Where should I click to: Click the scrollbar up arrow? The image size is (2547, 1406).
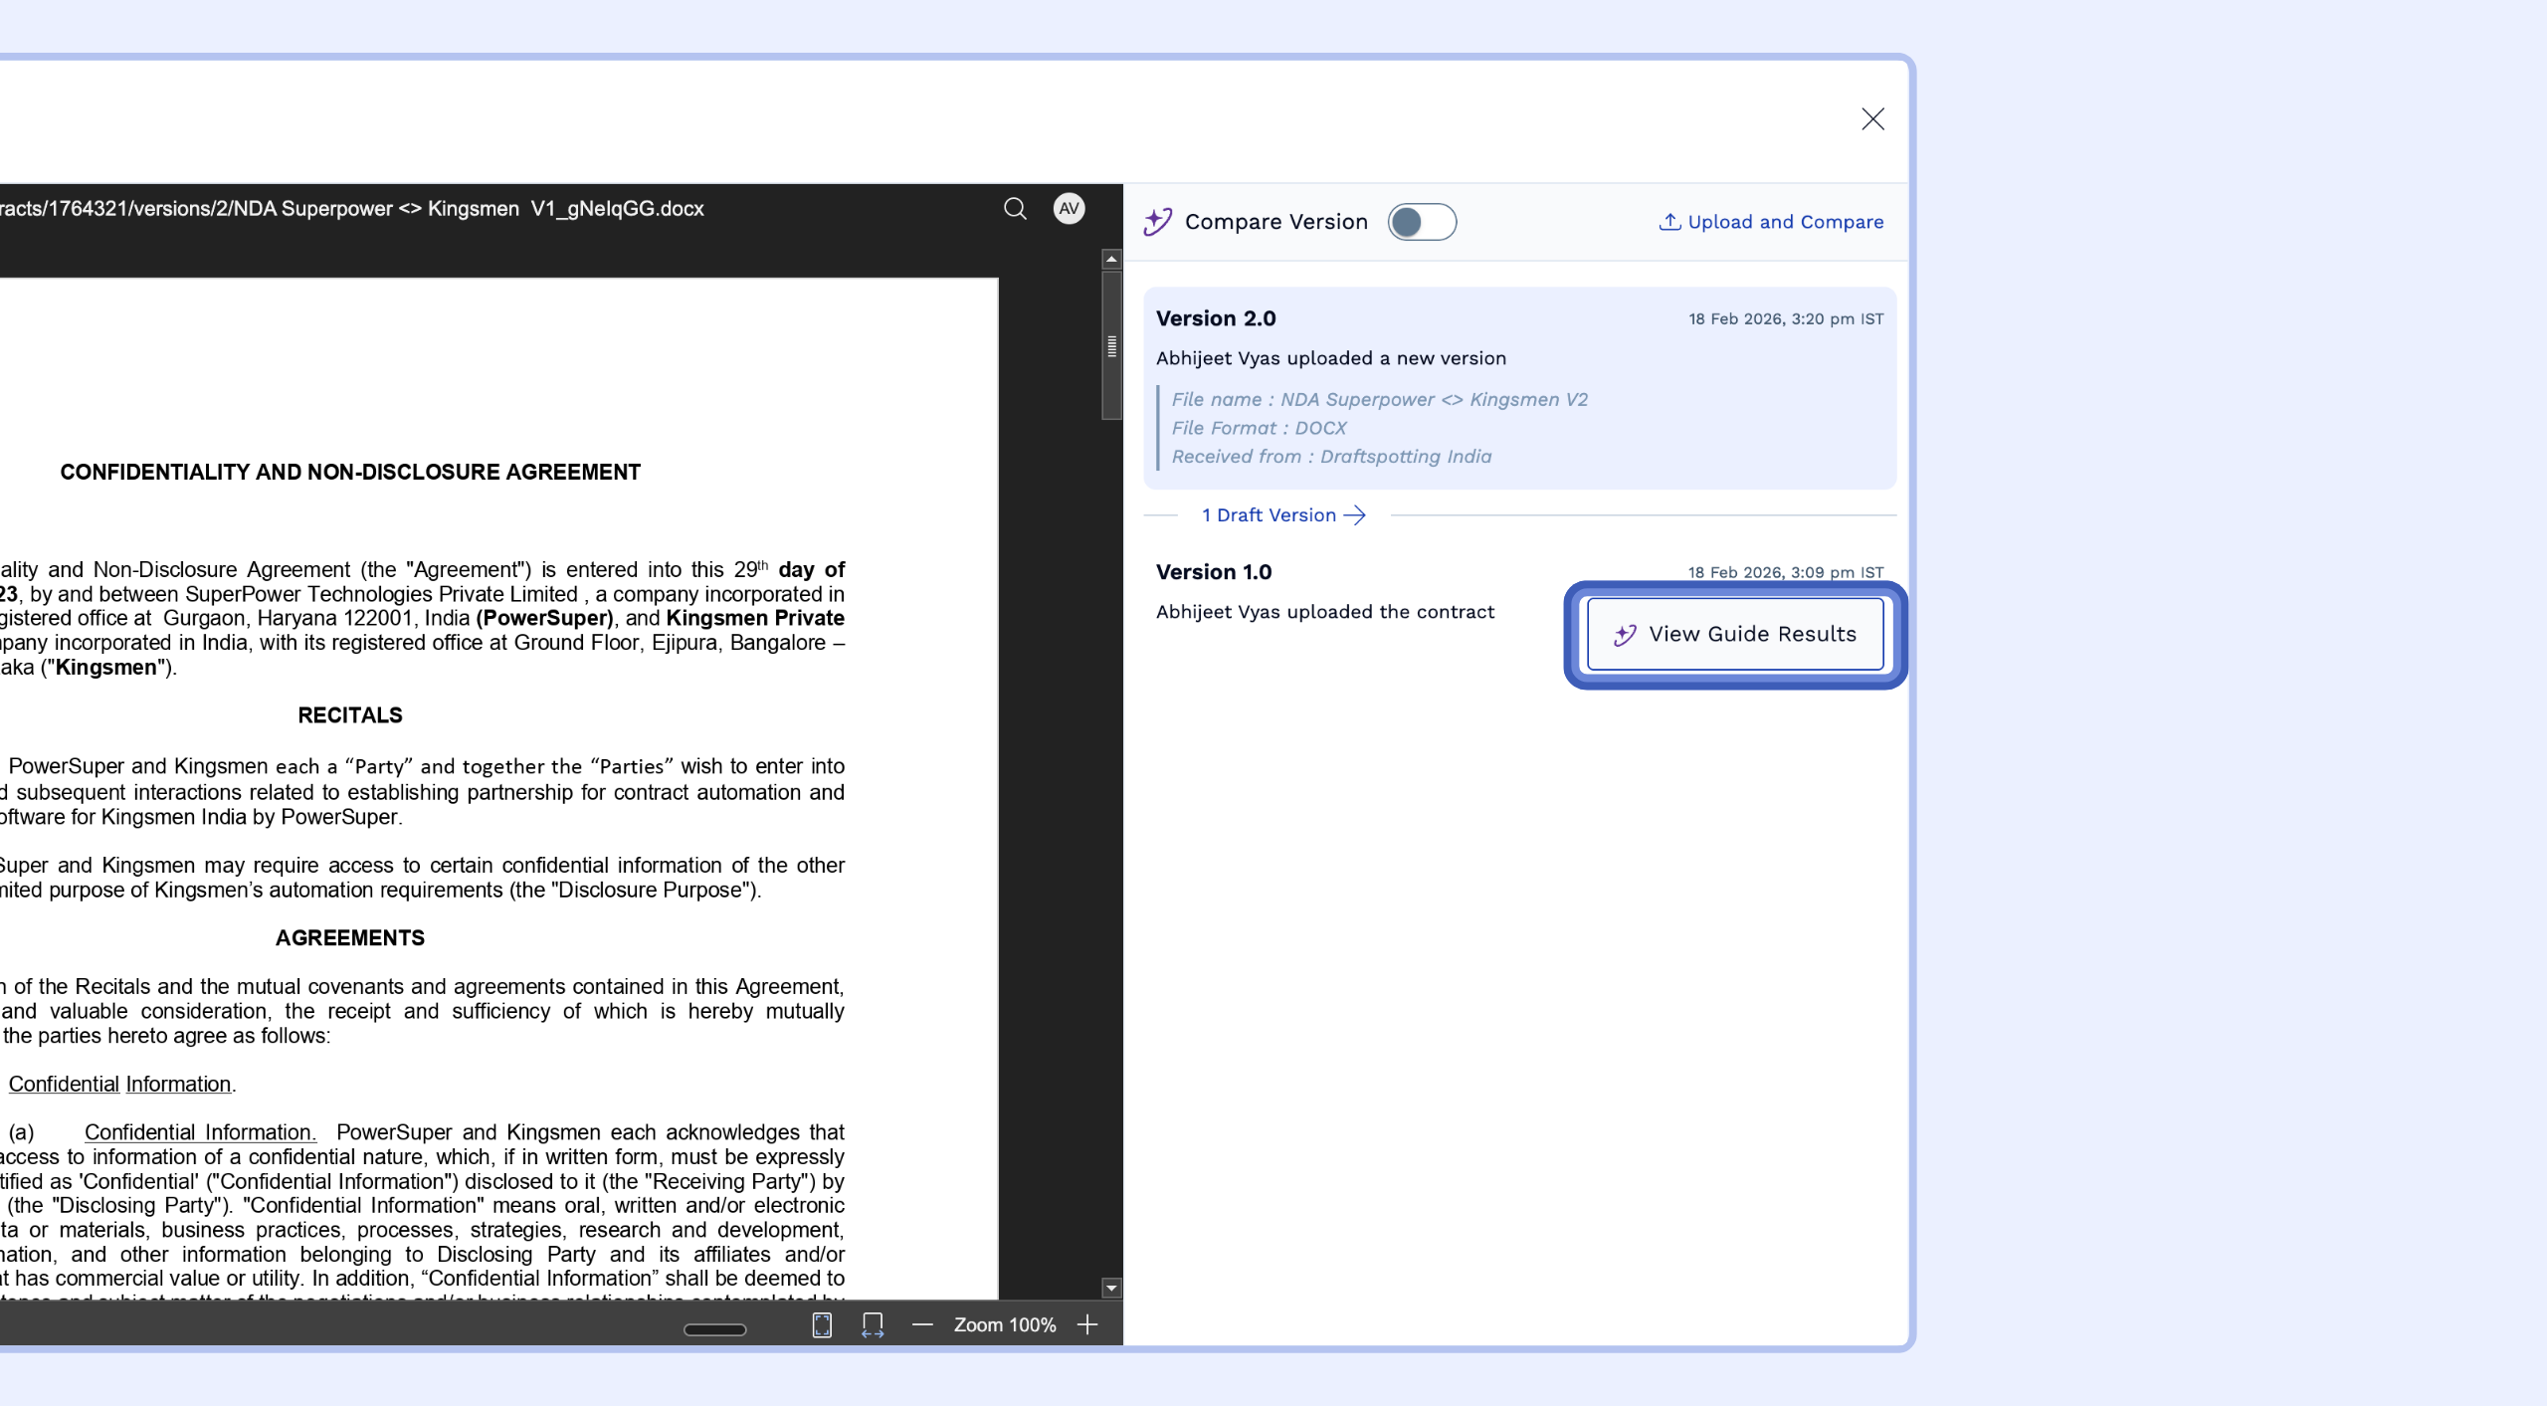(1111, 259)
